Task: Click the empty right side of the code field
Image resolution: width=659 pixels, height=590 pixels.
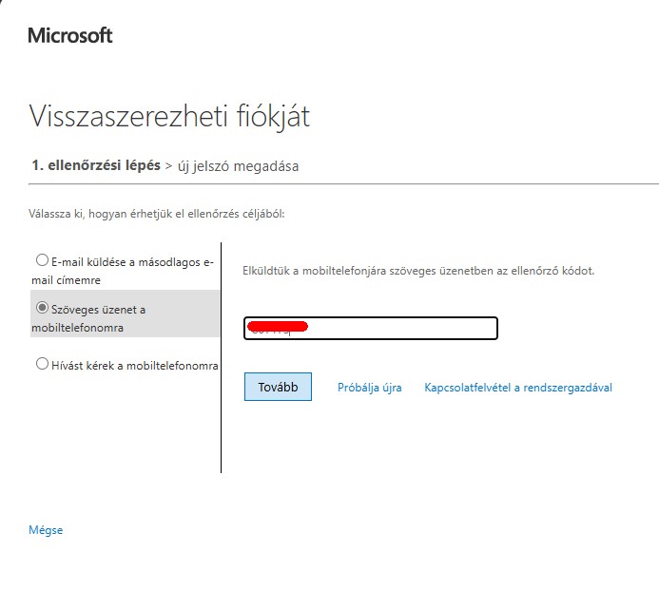Action: 403,329
